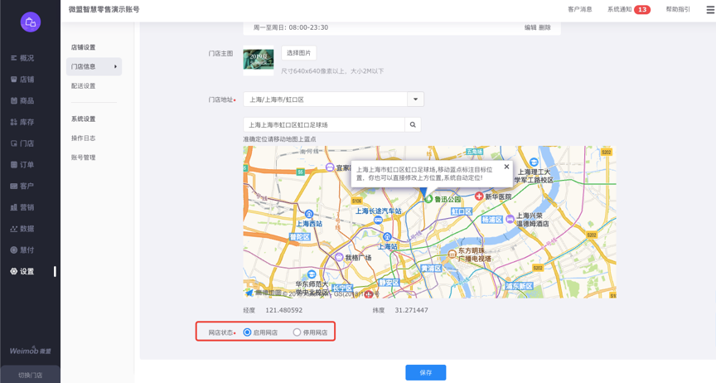This screenshot has width=716, height=383.
Task: Click the 我格广场 shopping marker icon
Action: point(339,258)
